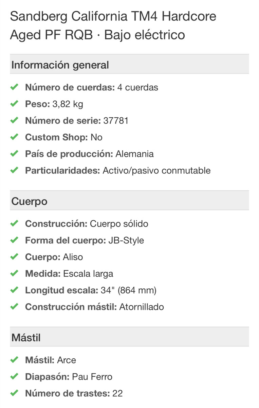Click the checkmark icon next to Peso
Screen dimensions: 259x408
coord(14,104)
